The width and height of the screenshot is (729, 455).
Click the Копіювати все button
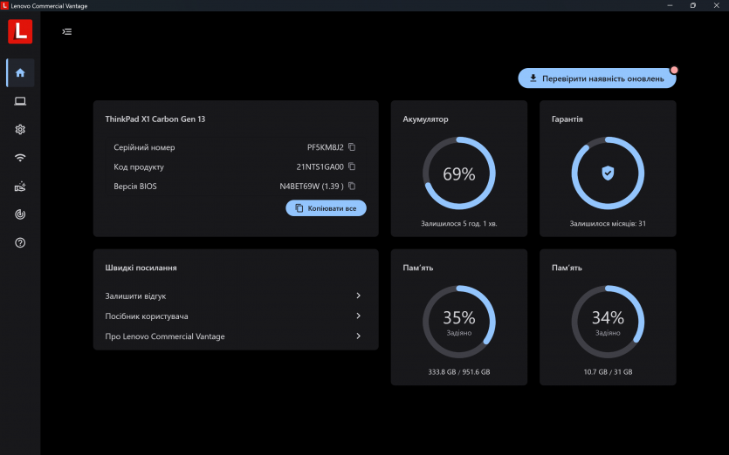[x=326, y=208]
